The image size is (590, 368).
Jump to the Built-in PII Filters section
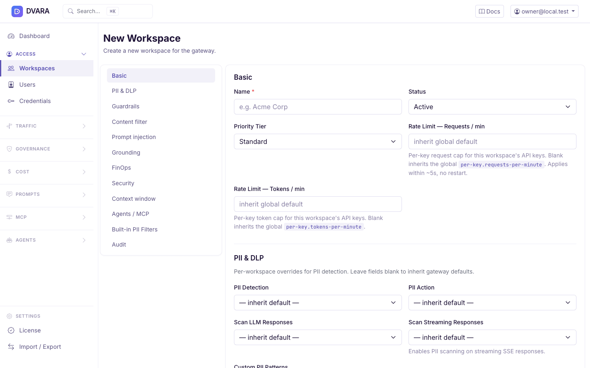tap(161, 229)
